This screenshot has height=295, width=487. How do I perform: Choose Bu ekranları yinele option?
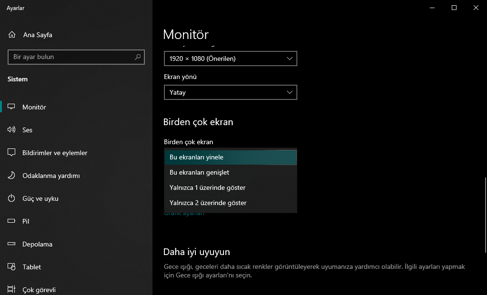click(231, 157)
